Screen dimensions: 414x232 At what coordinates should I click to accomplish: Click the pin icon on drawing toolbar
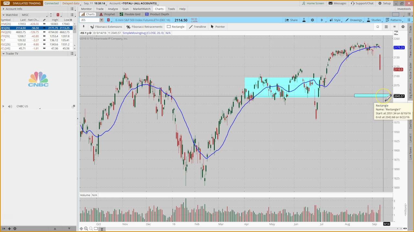click(84, 27)
